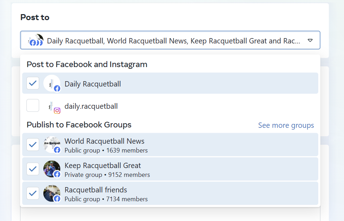This screenshot has height=221, width=344.
Task: Select the Keep Racquetball Great list entry
Action: [103, 166]
